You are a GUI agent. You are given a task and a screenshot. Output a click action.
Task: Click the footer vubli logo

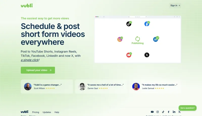point(24,112)
